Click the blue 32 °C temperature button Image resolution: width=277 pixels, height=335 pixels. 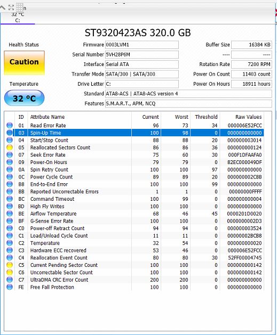(24, 98)
